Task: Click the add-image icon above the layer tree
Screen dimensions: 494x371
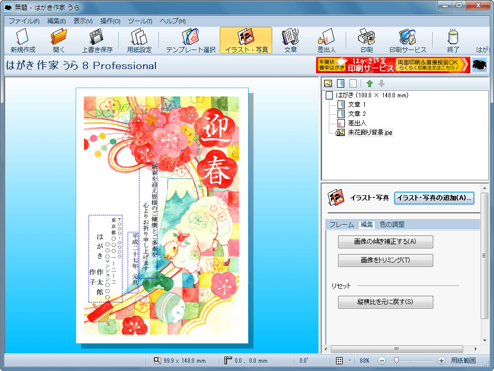Action: 328,83
